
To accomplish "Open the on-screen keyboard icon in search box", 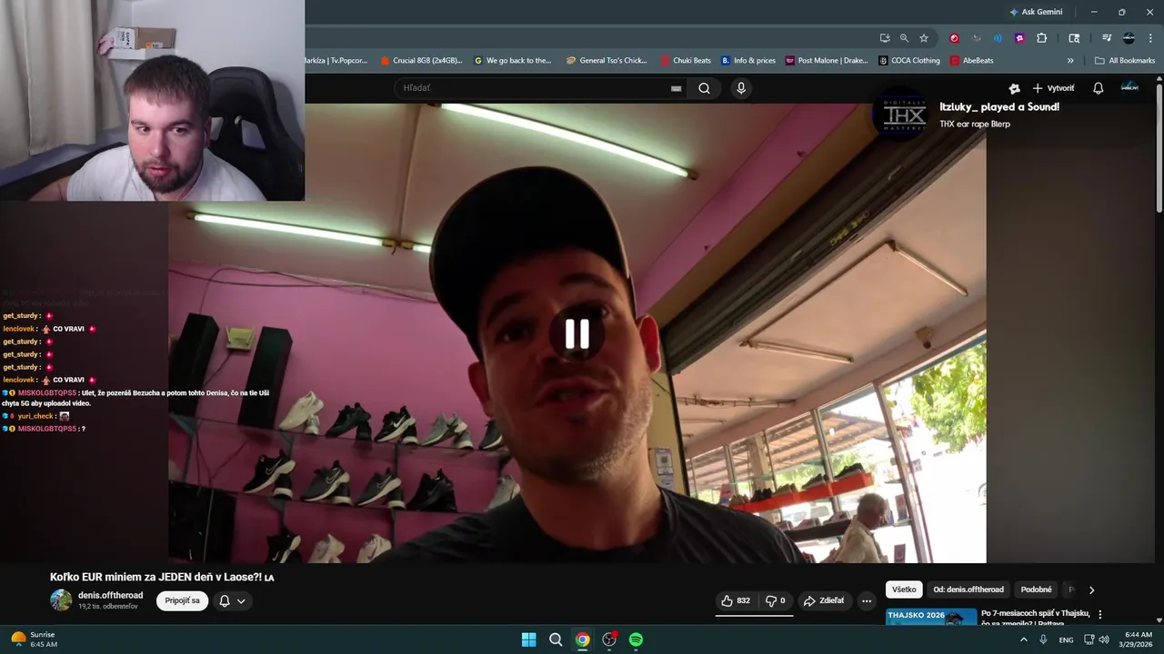I will click(676, 88).
